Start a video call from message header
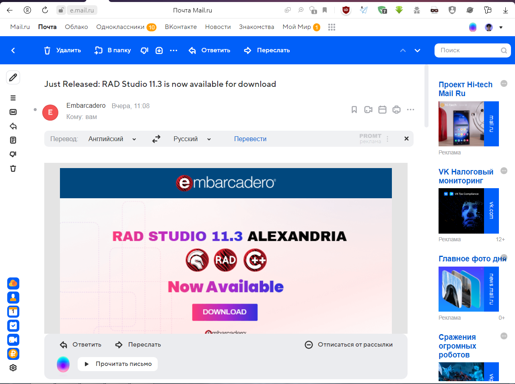The image size is (515, 384). 368,110
